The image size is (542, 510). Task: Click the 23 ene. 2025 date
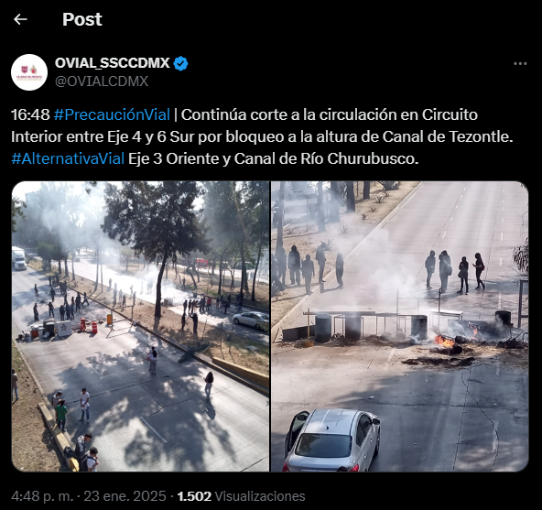tap(125, 496)
